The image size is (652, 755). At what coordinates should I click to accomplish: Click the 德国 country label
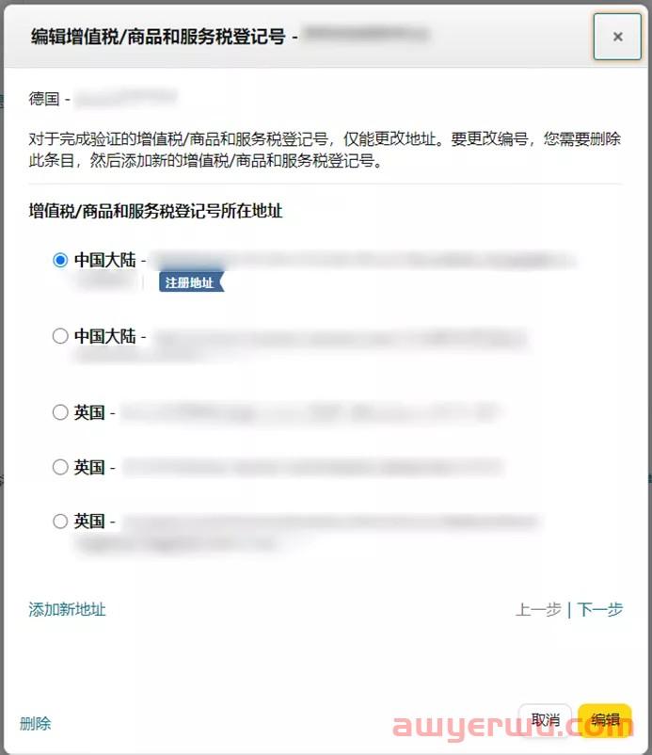tap(44, 99)
